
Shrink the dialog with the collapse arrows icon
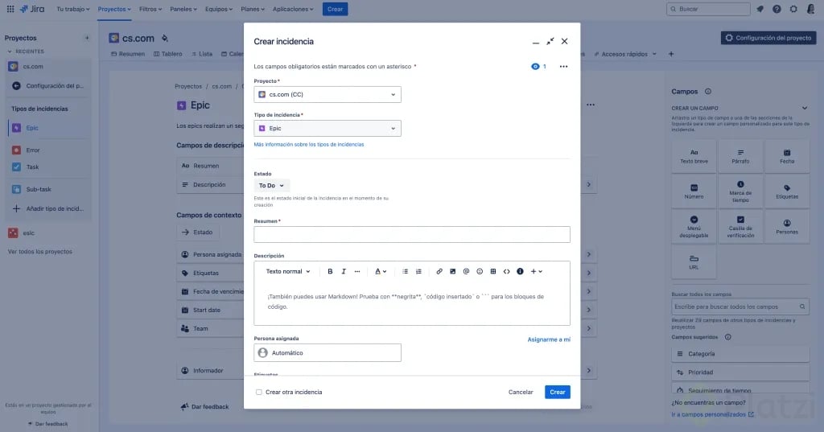pyautogui.click(x=550, y=41)
